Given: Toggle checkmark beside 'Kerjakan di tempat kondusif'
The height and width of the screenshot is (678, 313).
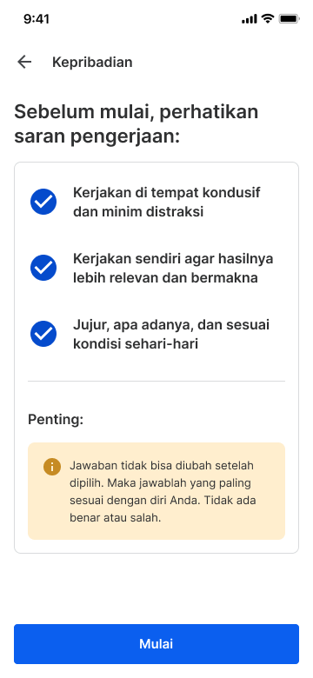Looking at the screenshot, I should (x=43, y=202).
